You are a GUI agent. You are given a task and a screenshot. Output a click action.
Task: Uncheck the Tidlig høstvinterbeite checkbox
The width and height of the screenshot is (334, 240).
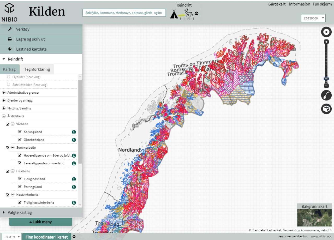click(20, 202)
